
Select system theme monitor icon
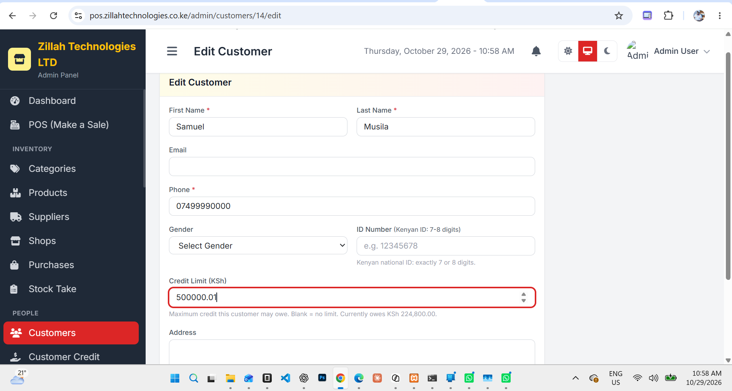coord(588,51)
